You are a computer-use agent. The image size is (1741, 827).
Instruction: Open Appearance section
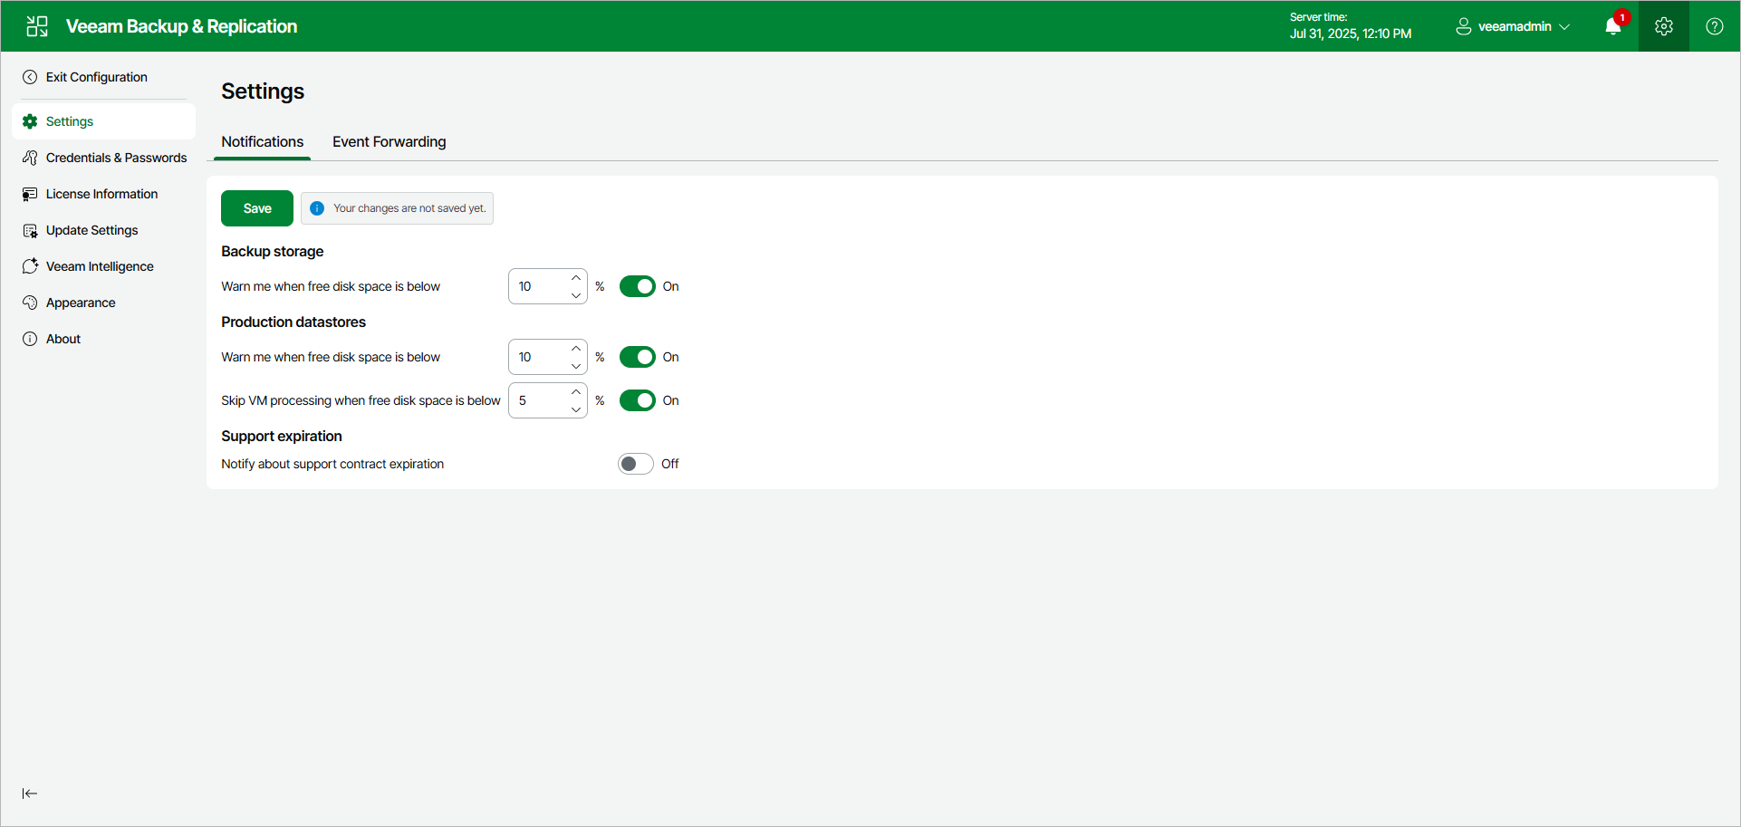[x=104, y=303]
